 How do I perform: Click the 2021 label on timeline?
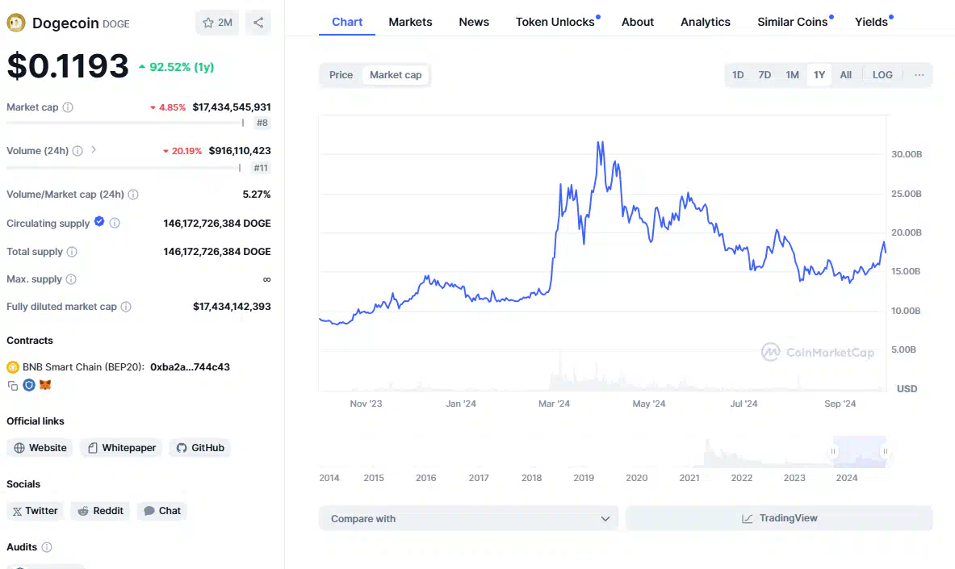point(689,479)
